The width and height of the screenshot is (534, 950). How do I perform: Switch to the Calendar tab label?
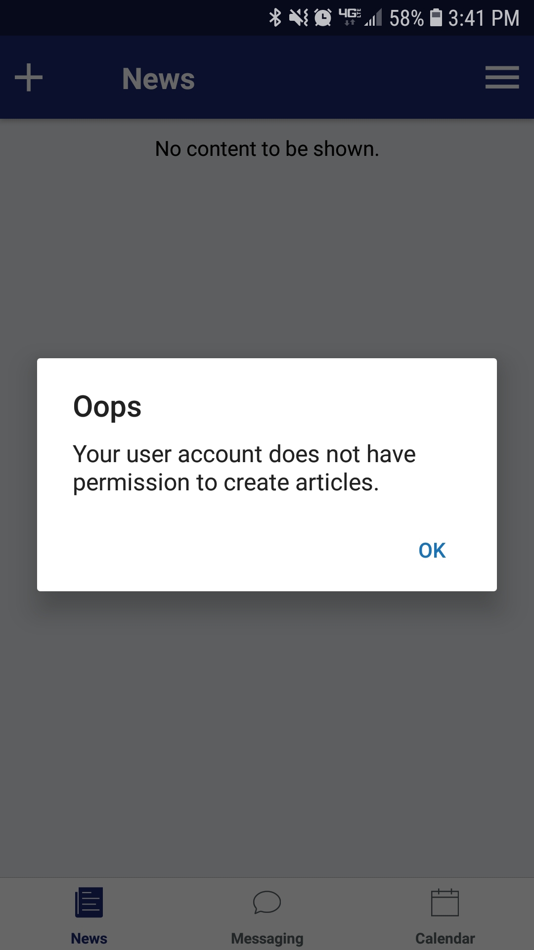tap(445, 938)
